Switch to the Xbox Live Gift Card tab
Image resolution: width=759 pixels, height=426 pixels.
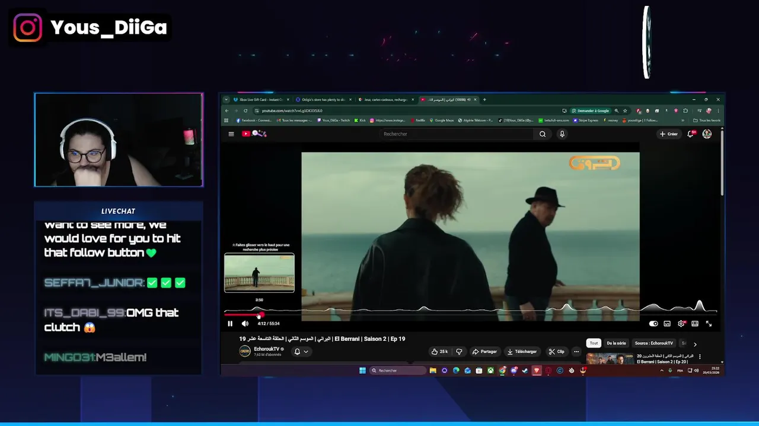point(261,99)
